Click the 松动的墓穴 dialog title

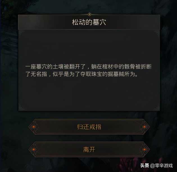coord(89,22)
